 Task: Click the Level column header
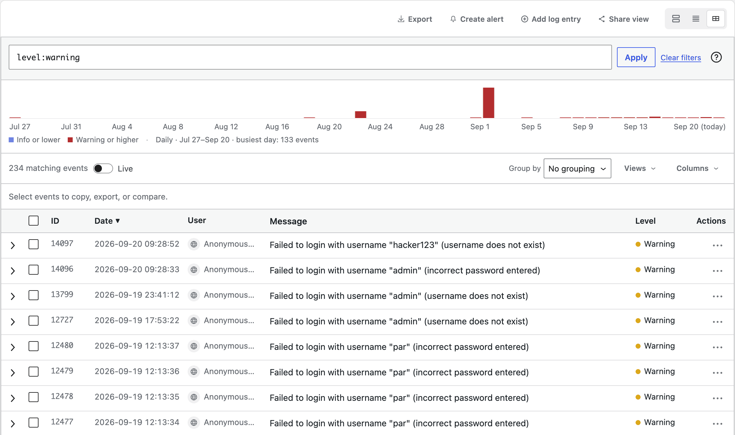645,221
